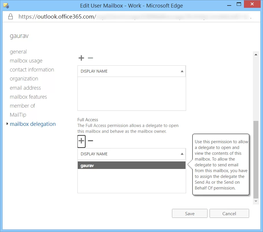
Task: Click the scrollbar up arrow
Action: [255, 54]
